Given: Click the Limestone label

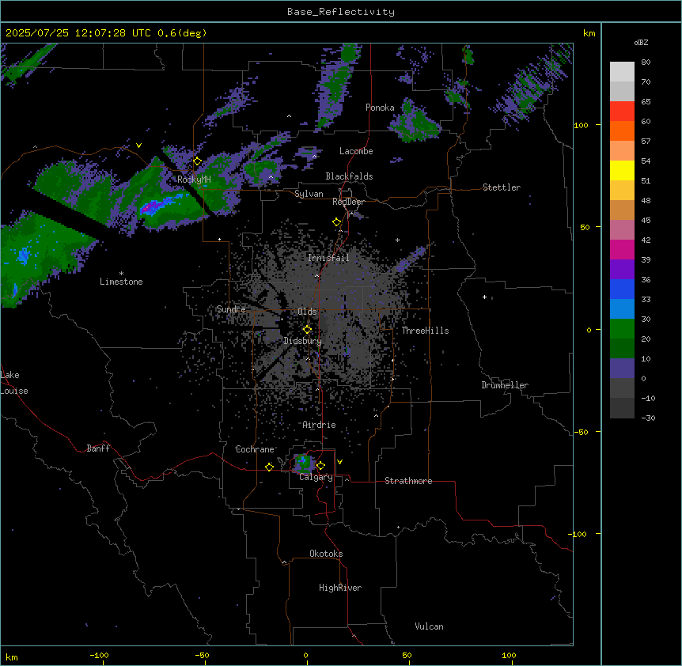Looking at the screenshot, I should [121, 282].
